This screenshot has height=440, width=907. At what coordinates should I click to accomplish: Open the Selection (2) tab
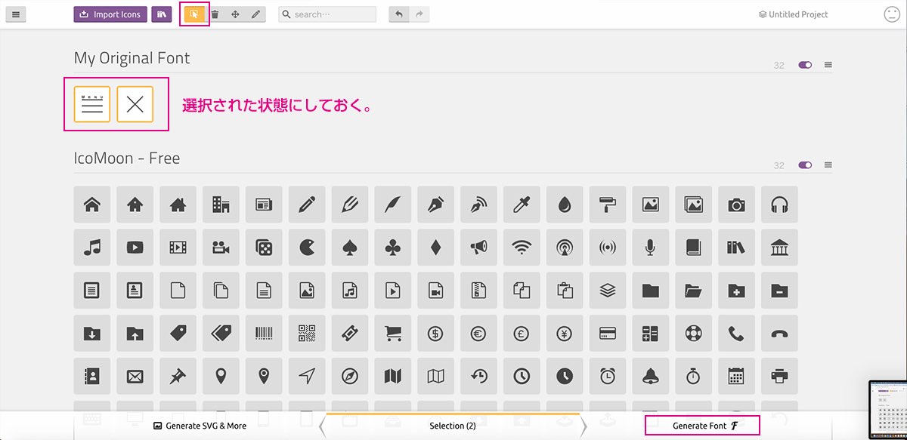click(453, 426)
